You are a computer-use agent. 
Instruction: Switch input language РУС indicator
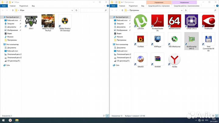(207, 120)
